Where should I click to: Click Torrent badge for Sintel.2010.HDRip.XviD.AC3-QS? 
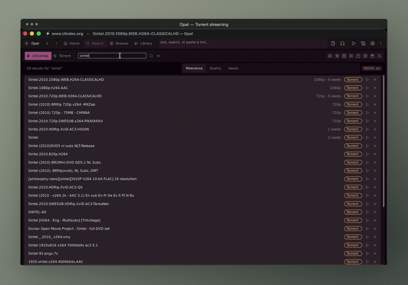point(353,187)
